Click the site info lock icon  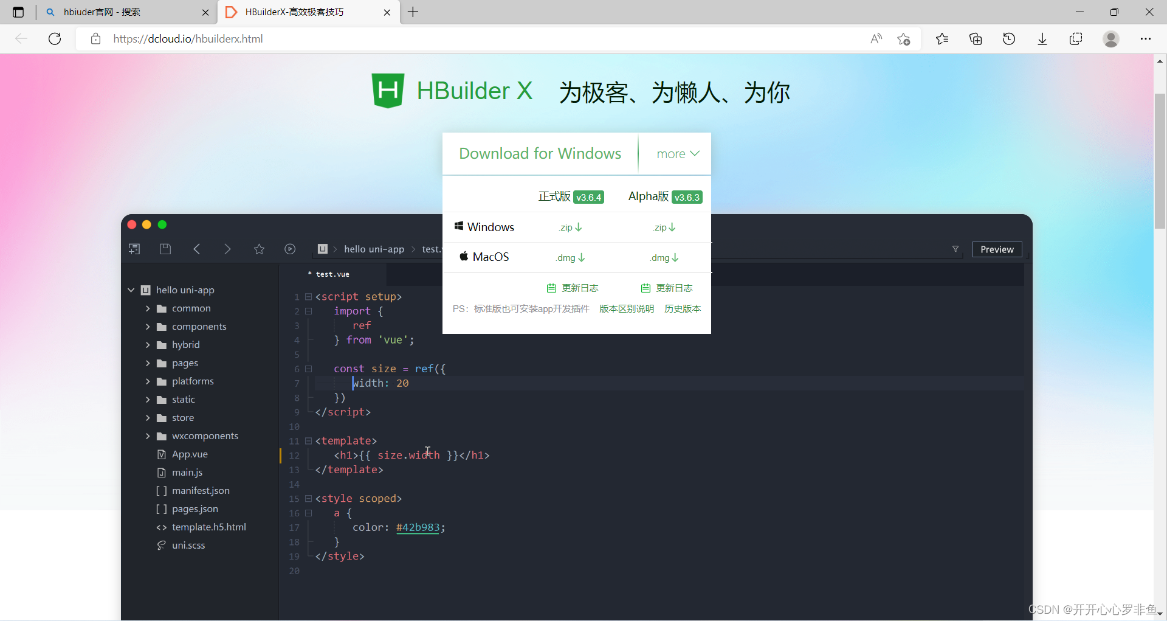point(95,39)
